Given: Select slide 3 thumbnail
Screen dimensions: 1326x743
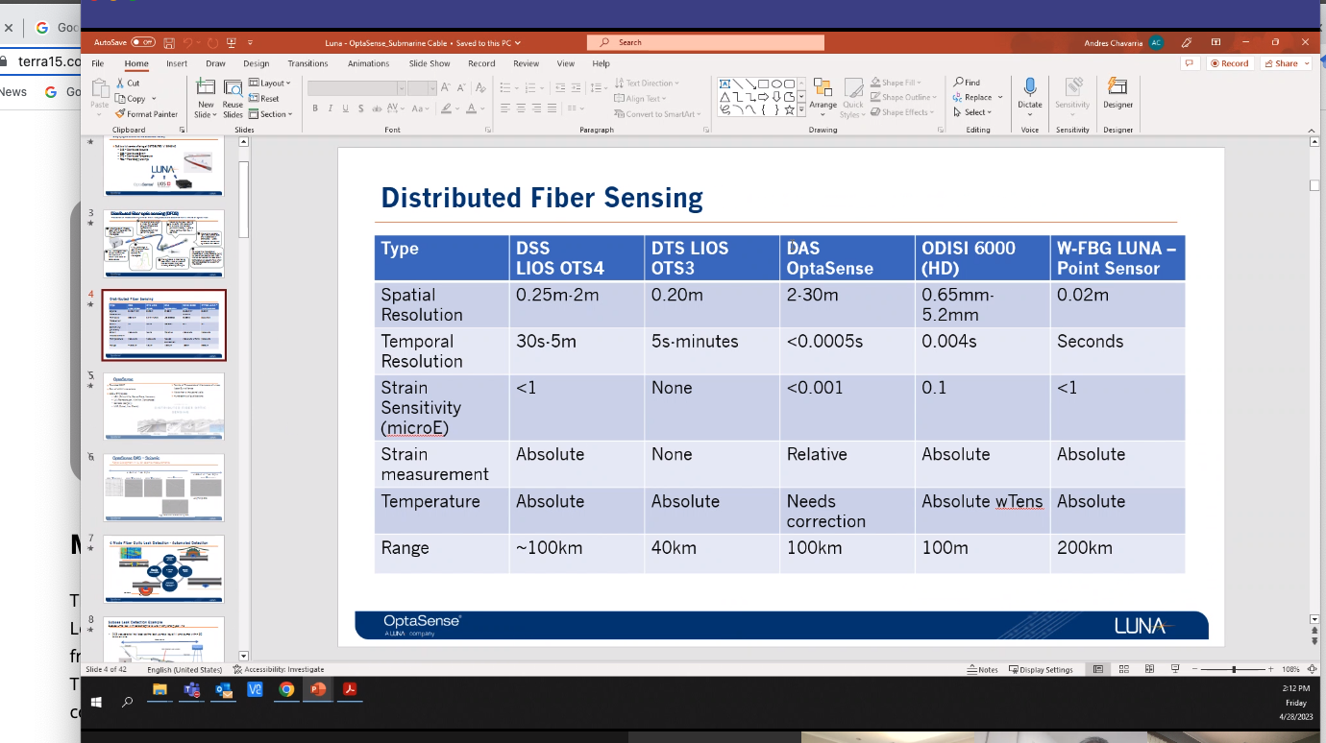Looking at the screenshot, I should click(163, 243).
